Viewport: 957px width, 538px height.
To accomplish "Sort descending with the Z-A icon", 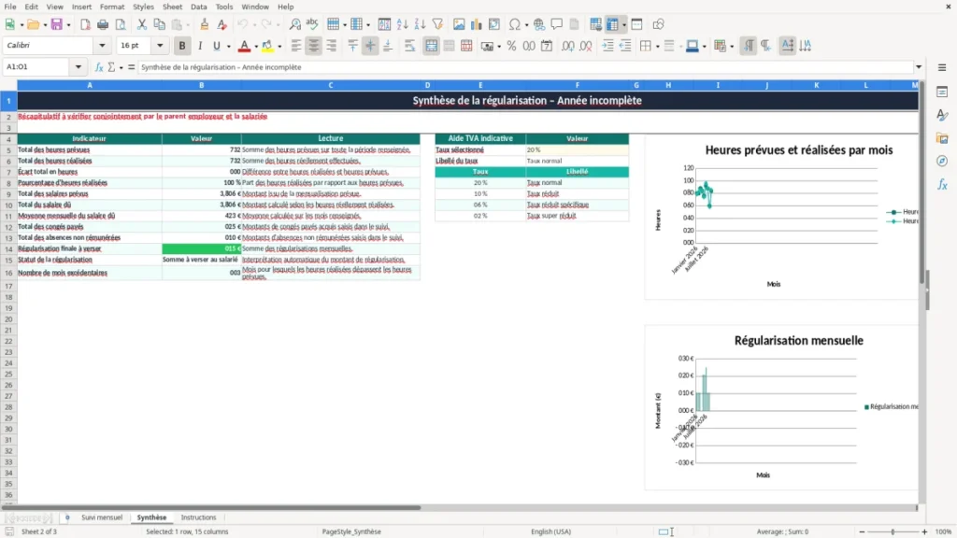I will 420,24.
